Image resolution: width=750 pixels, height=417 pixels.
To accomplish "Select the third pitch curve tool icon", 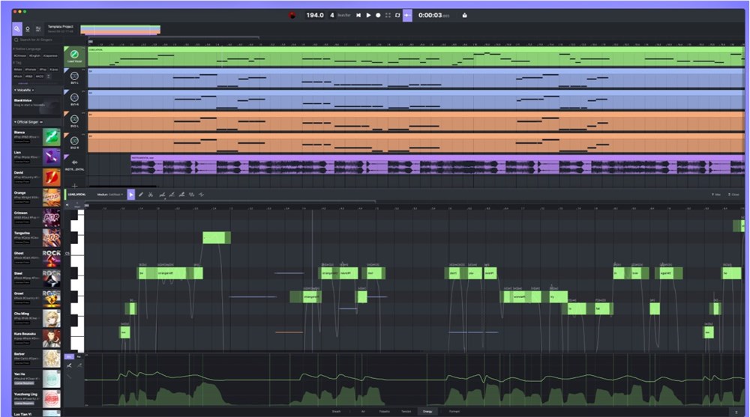I will coord(181,195).
